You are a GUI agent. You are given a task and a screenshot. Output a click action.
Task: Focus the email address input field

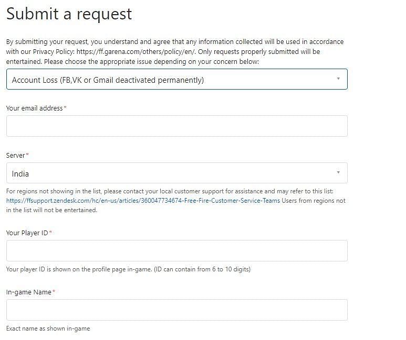point(176,126)
